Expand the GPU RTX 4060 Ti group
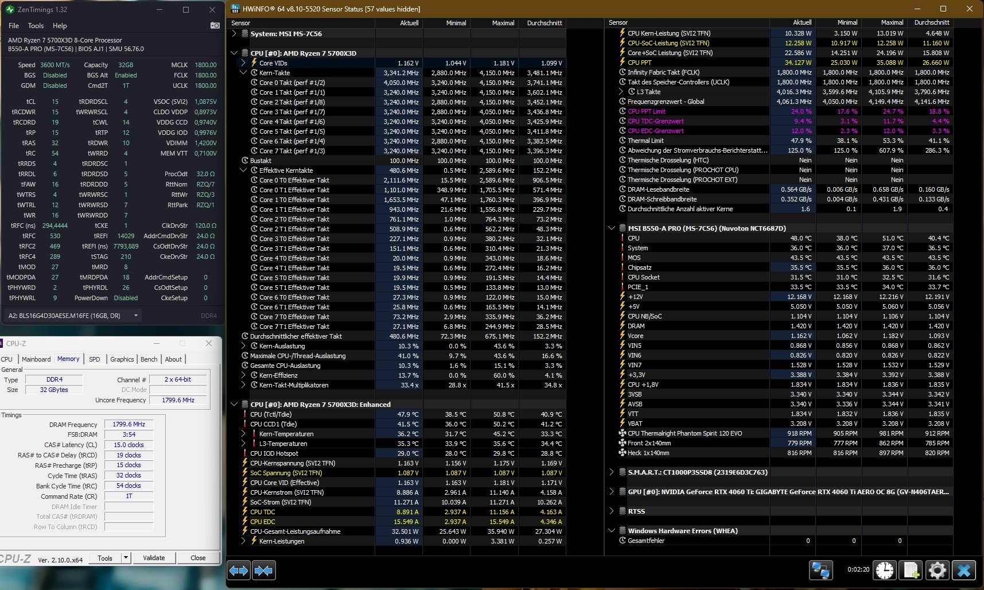This screenshot has height=590, width=984. [x=612, y=492]
